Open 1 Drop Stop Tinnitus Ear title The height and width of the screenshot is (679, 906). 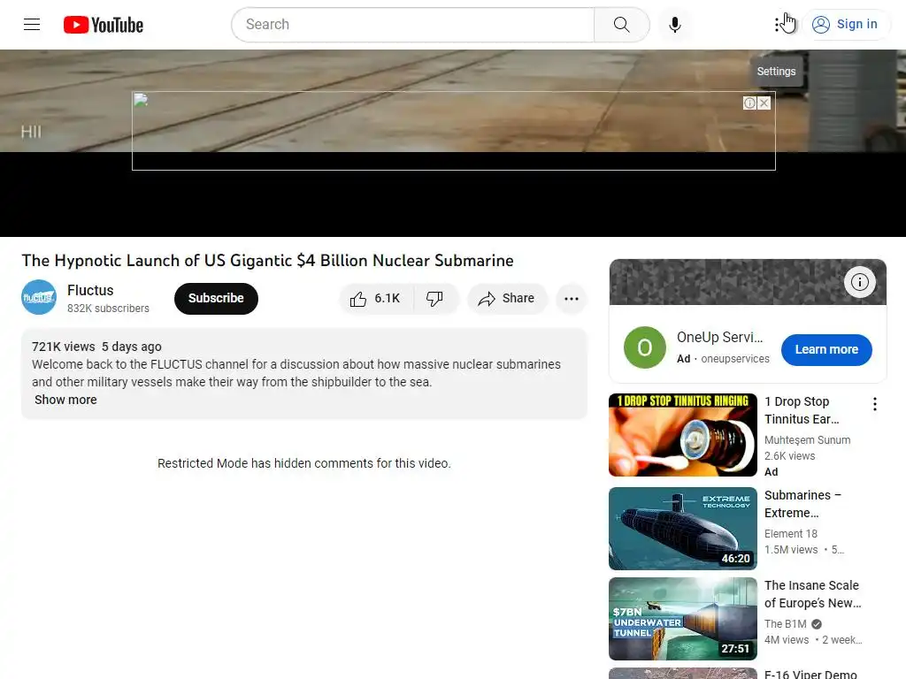802,410
